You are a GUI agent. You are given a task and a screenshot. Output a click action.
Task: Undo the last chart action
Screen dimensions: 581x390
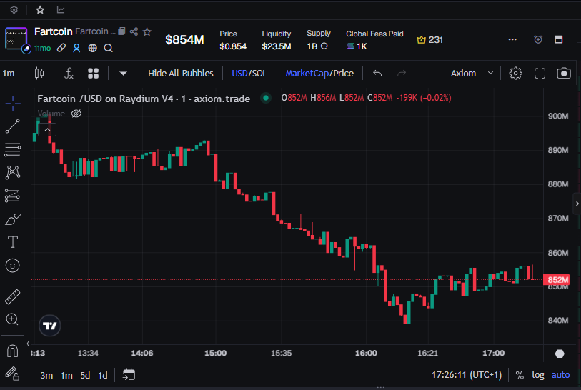coord(377,74)
